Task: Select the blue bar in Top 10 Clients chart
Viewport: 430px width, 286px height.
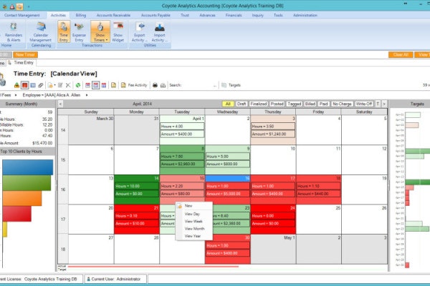Action: [x=28, y=167]
